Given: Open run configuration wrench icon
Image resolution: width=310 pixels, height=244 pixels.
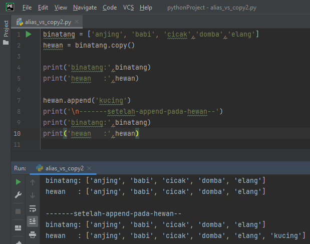Looking at the screenshot, I should [x=18, y=195].
